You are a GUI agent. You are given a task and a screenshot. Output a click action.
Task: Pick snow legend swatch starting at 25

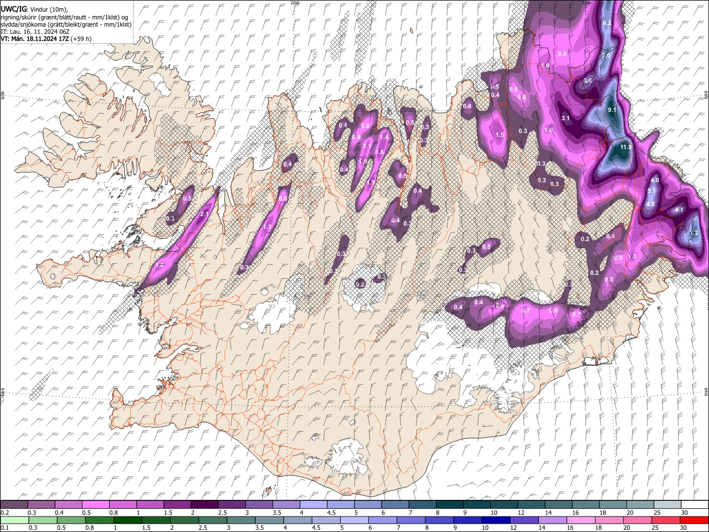pyautogui.click(x=668, y=505)
